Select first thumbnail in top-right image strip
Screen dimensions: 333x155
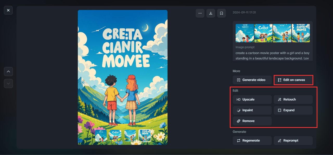(245, 33)
